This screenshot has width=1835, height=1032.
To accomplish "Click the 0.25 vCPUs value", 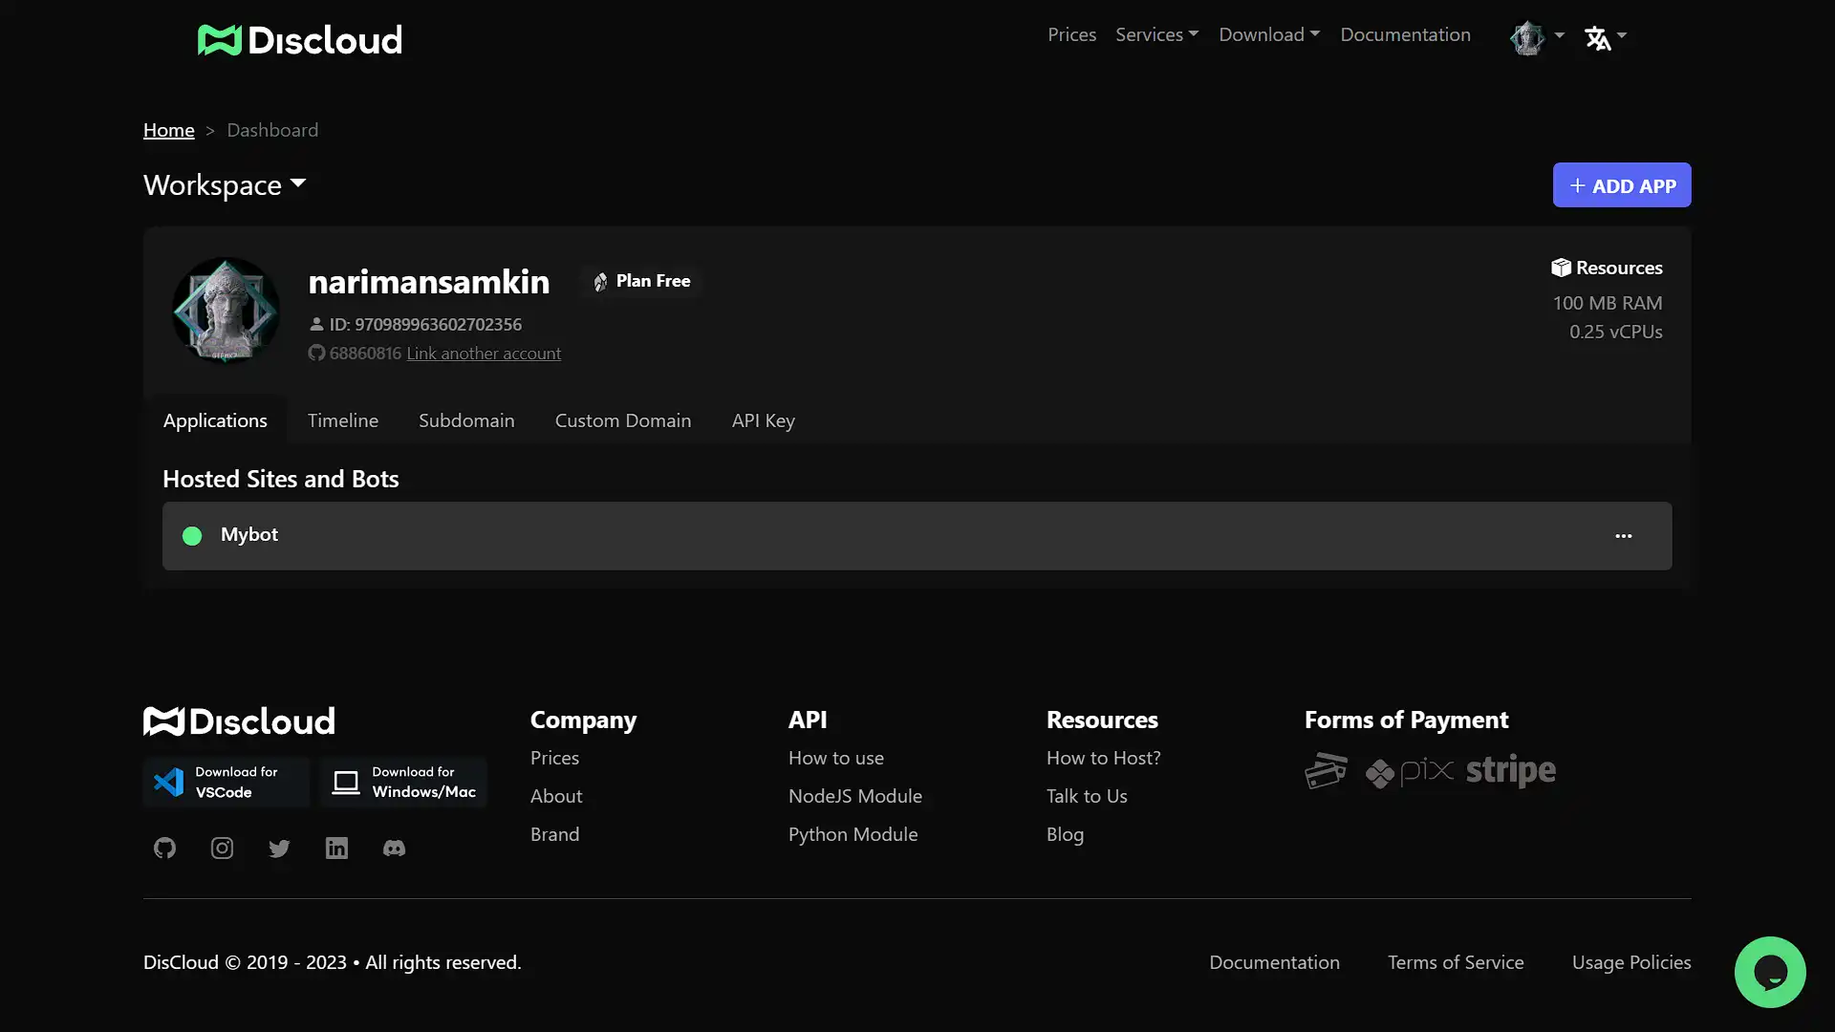I will [1615, 332].
